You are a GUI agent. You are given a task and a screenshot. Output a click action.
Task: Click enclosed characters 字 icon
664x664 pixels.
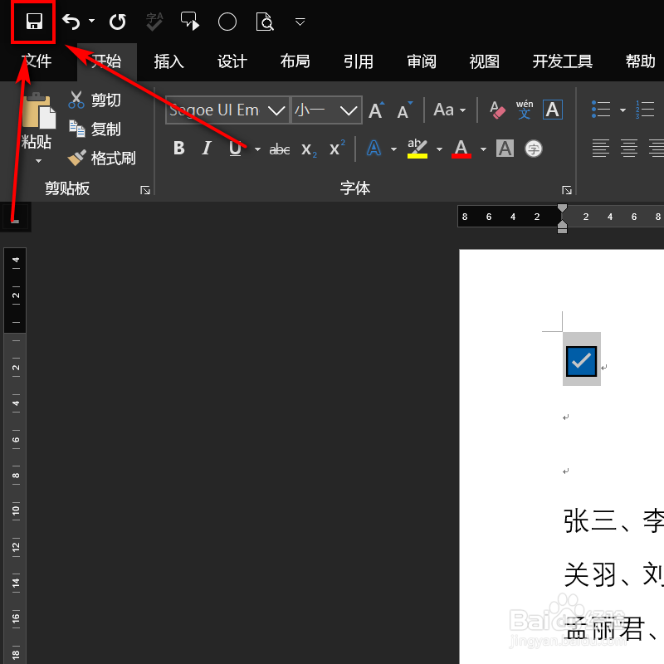pyautogui.click(x=534, y=149)
